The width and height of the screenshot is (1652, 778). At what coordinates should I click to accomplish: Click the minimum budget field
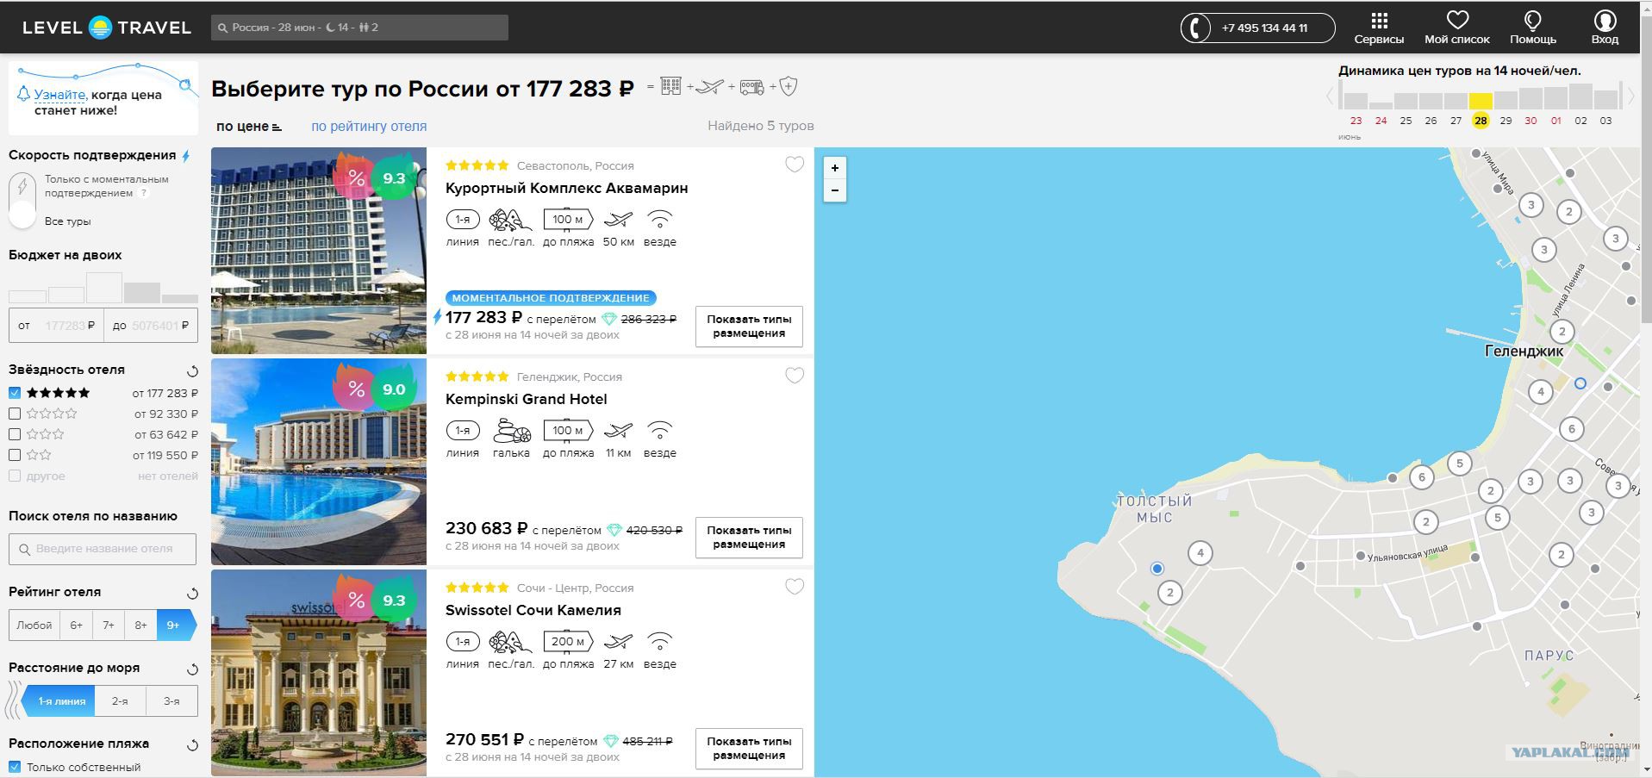point(56,326)
